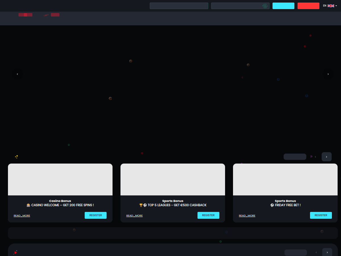Click the 'Casino Bonus' card title
This screenshot has width=341, height=256.
[60, 201]
